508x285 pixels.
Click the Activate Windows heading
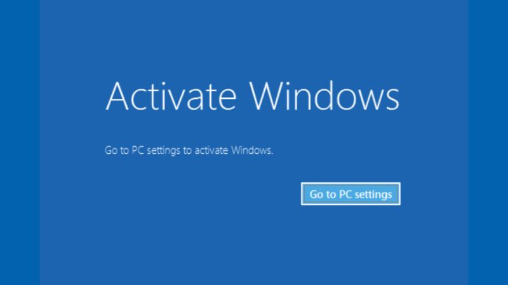pyautogui.click(x=252, y=96)
